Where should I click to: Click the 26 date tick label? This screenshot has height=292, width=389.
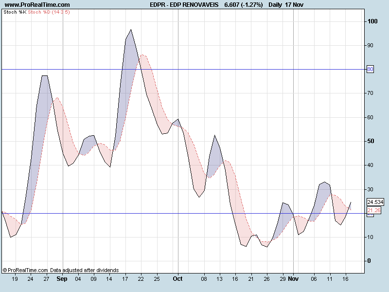point(266,279)
